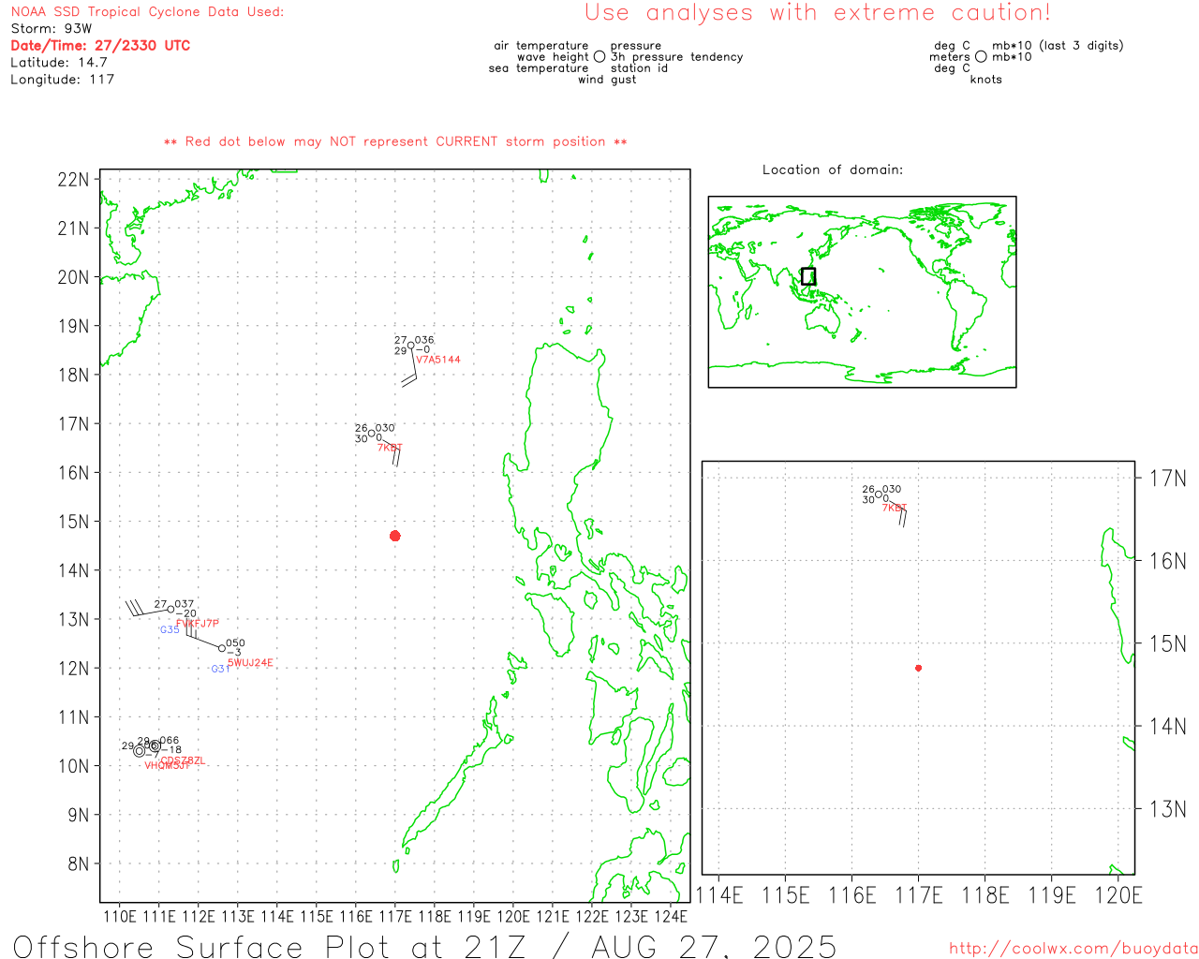The image size is (1199, 959).
Task: Click black domain box on world map
Action: [808, 276]
